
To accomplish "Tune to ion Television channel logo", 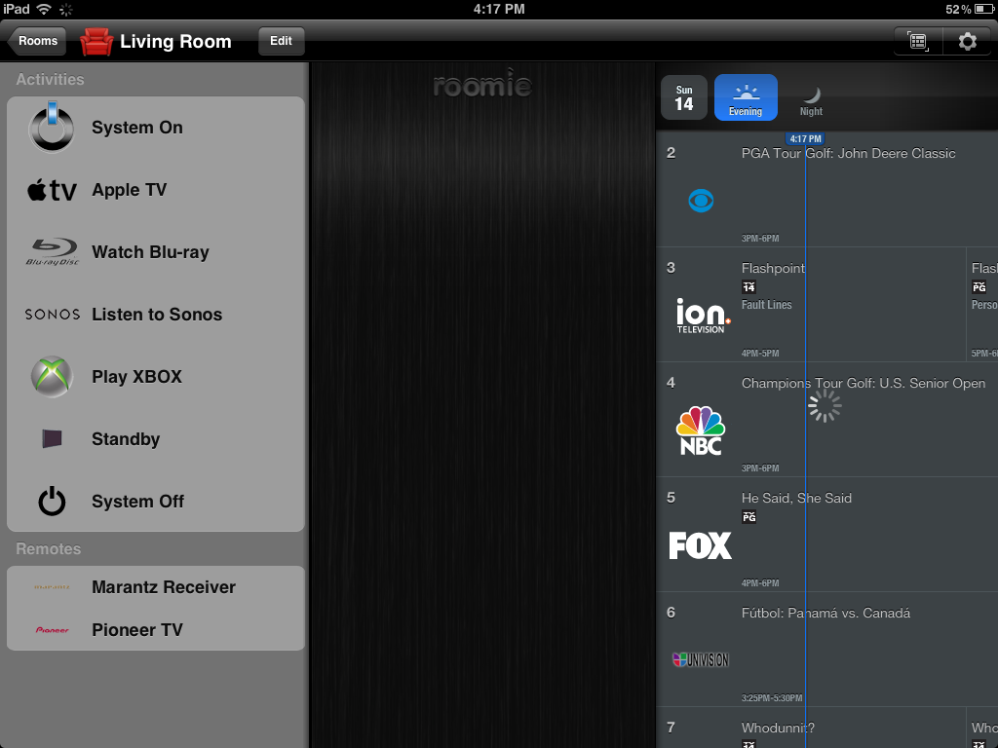I will pyautogui.click(x=703, y=316).
